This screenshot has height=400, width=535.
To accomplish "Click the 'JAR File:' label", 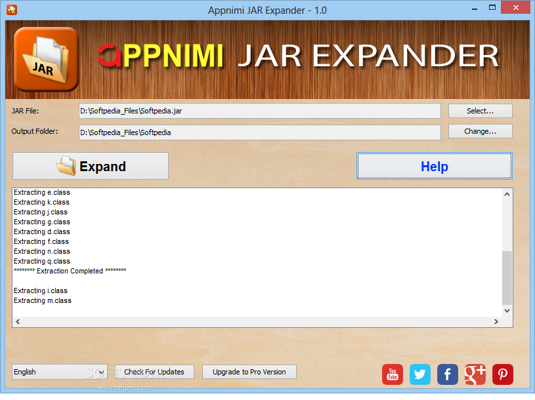I will point(25,111).
